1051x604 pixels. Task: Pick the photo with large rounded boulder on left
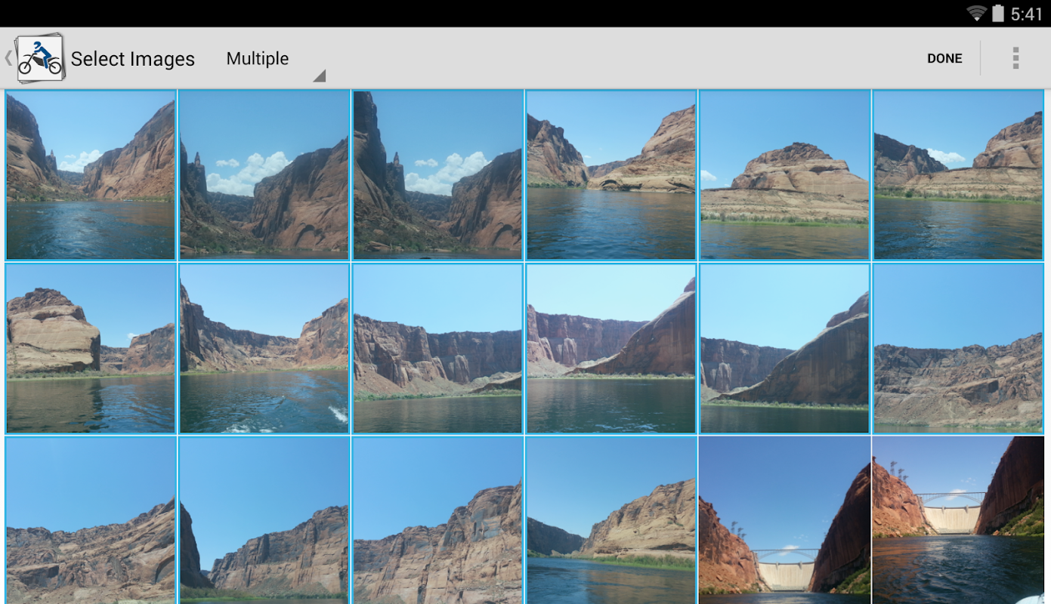91,348
